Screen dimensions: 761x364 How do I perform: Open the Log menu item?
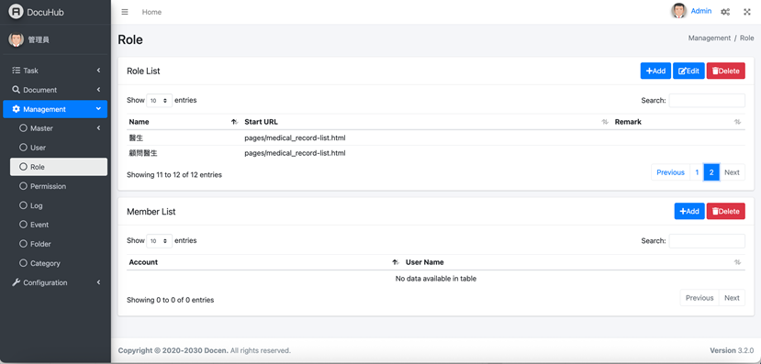(59, 205)
